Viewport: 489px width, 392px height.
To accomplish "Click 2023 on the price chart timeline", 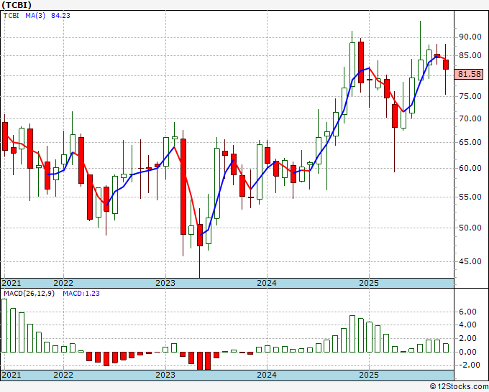I will point(165,283).
